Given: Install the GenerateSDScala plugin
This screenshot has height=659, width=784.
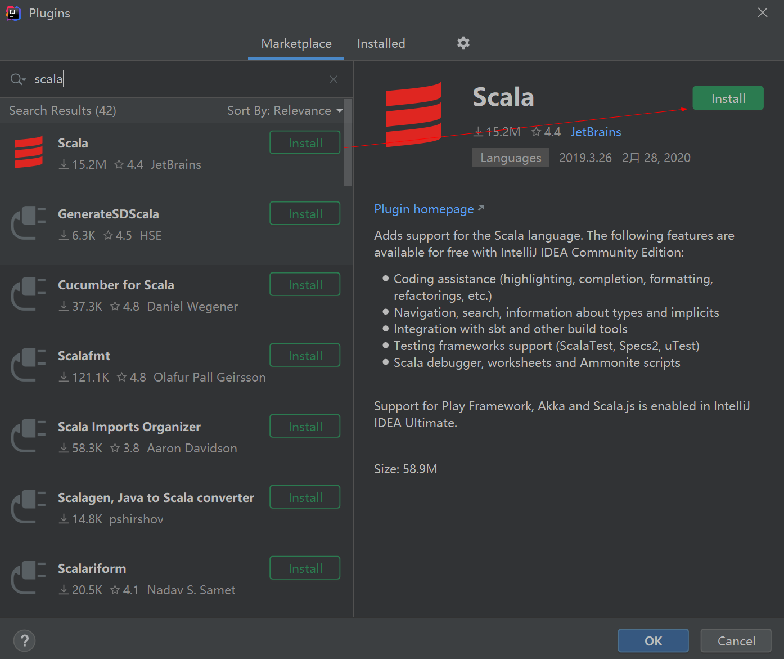Looking at the screenshot, I should click(x=305, y=213).
